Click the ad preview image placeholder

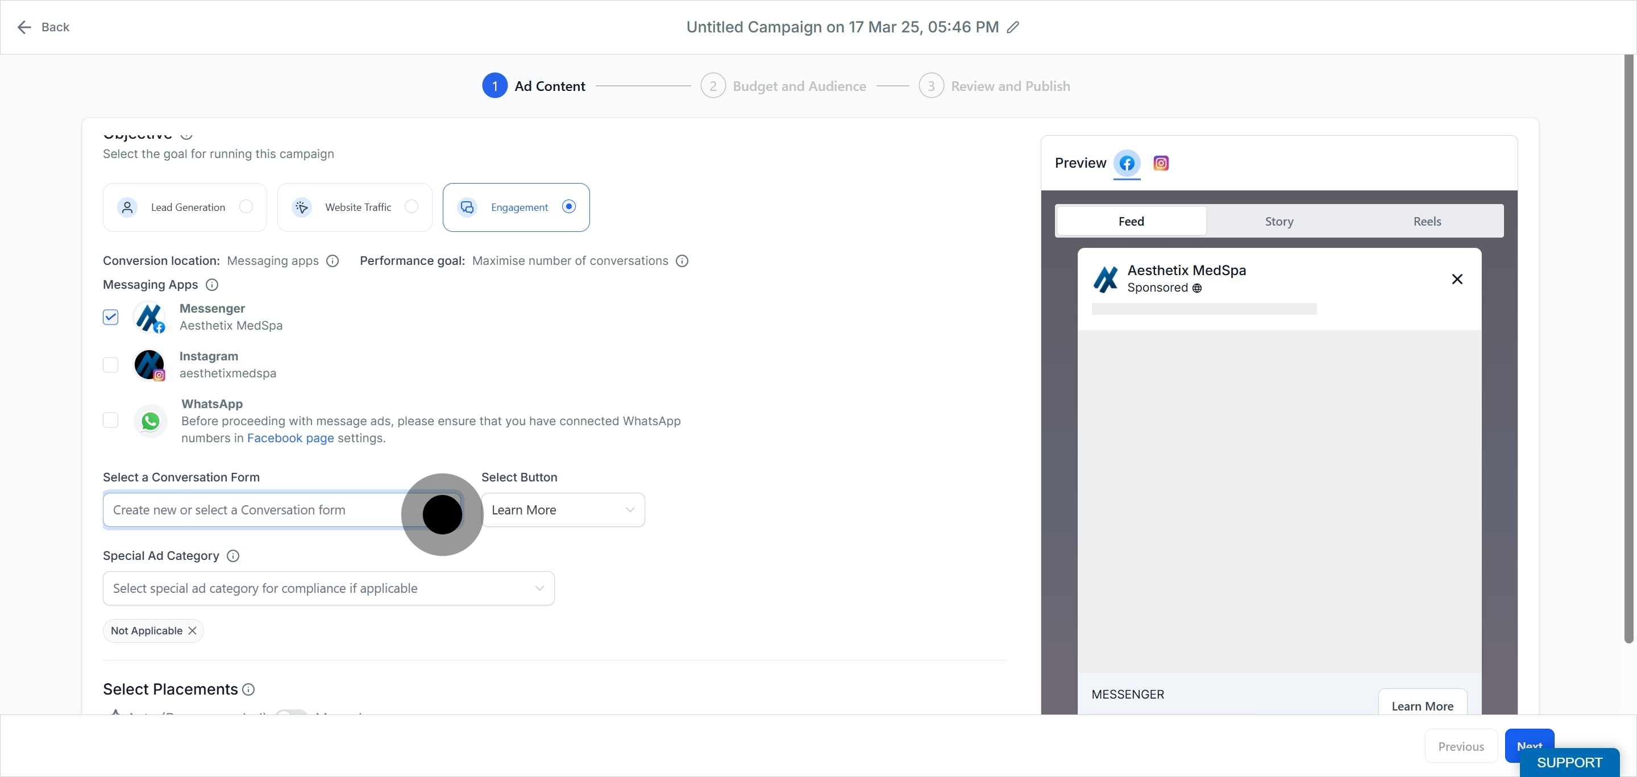pyautogui.click(x=1279, y=501)
